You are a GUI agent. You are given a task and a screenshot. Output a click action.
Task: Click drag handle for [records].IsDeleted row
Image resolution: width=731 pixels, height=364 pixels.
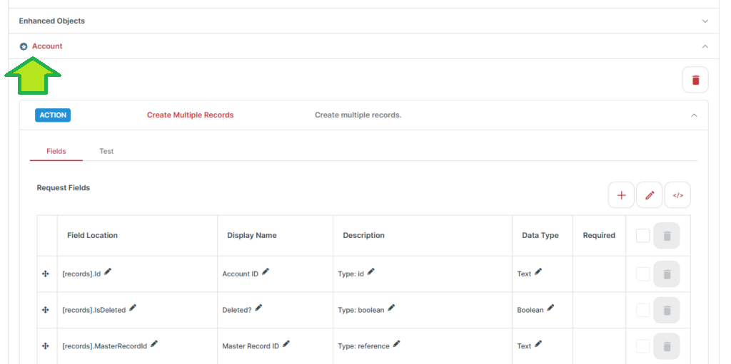point(45,310)
